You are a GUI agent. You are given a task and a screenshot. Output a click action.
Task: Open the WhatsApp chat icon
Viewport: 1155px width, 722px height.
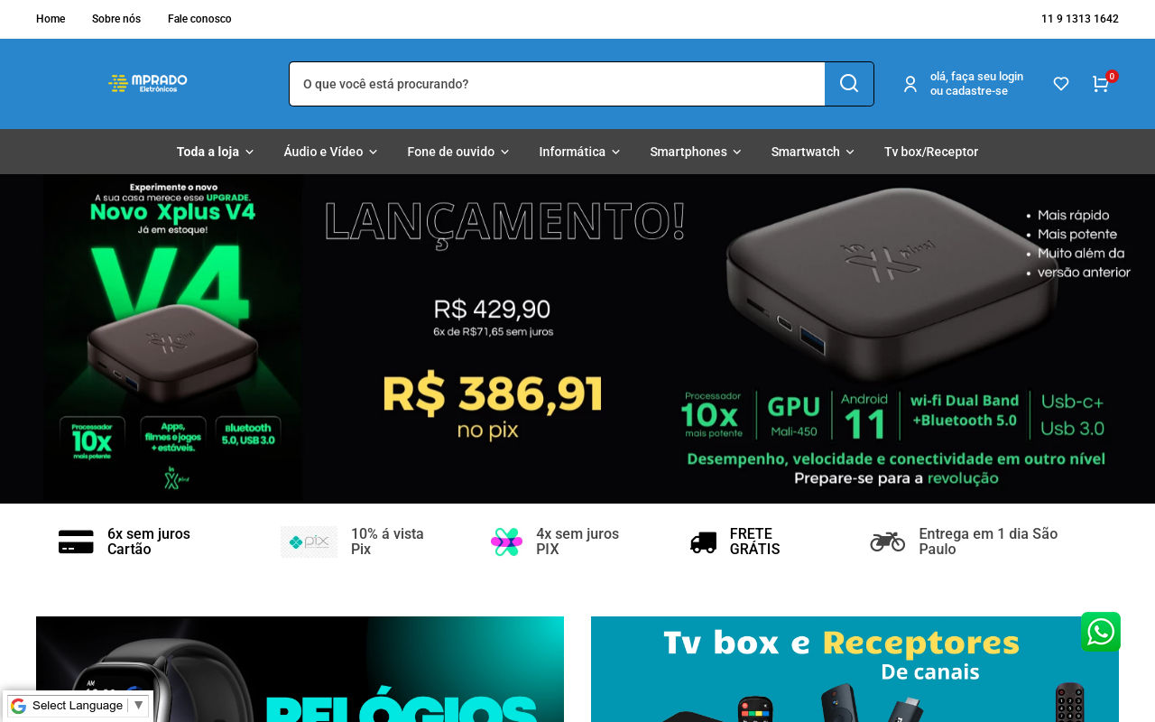pyautogui.click(x=1101, y=632)
